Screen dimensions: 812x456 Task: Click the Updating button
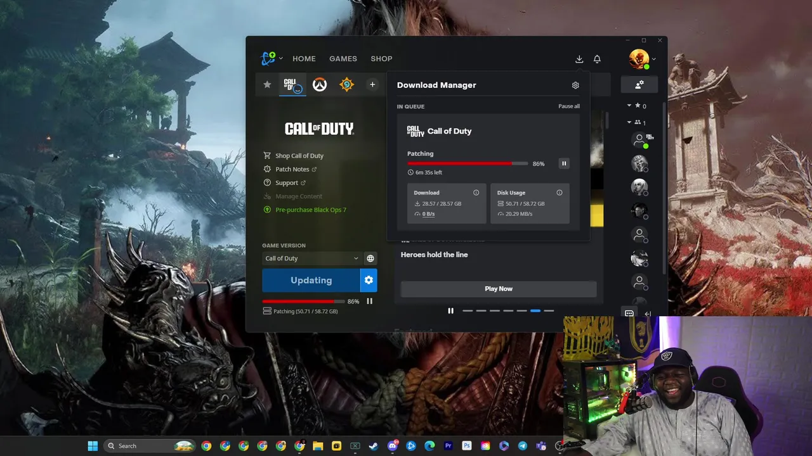311,280
